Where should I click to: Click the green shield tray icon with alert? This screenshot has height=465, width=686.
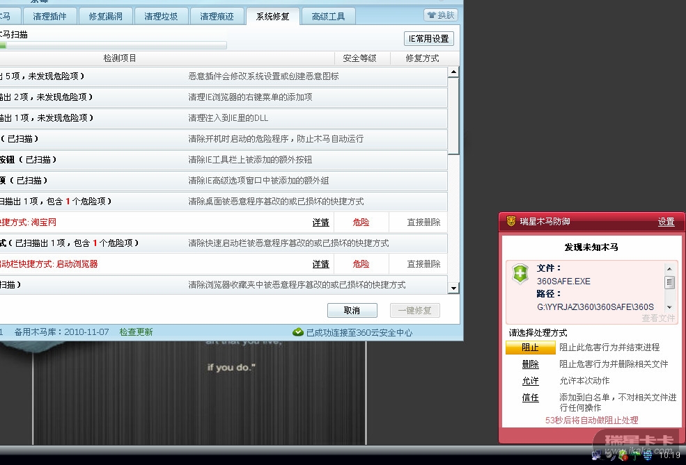tap(623, 455)
